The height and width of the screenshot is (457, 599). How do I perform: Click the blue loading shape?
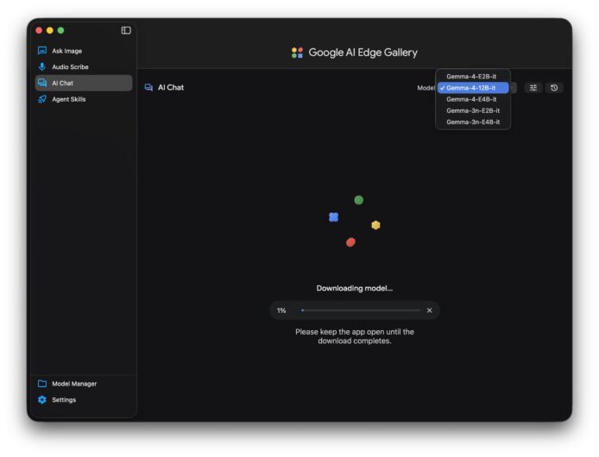(x=333, y=217)
